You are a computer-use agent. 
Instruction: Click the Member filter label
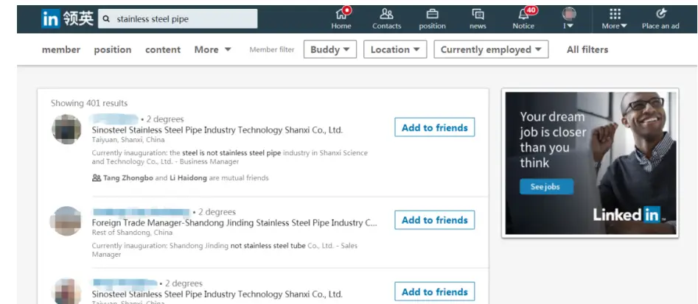(271, 50)
